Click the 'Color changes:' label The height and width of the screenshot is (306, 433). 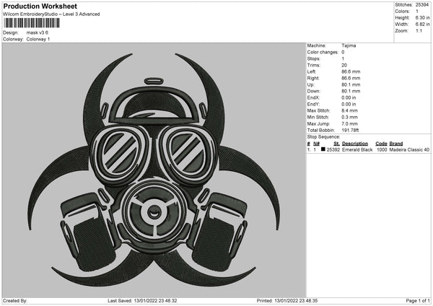323,52
